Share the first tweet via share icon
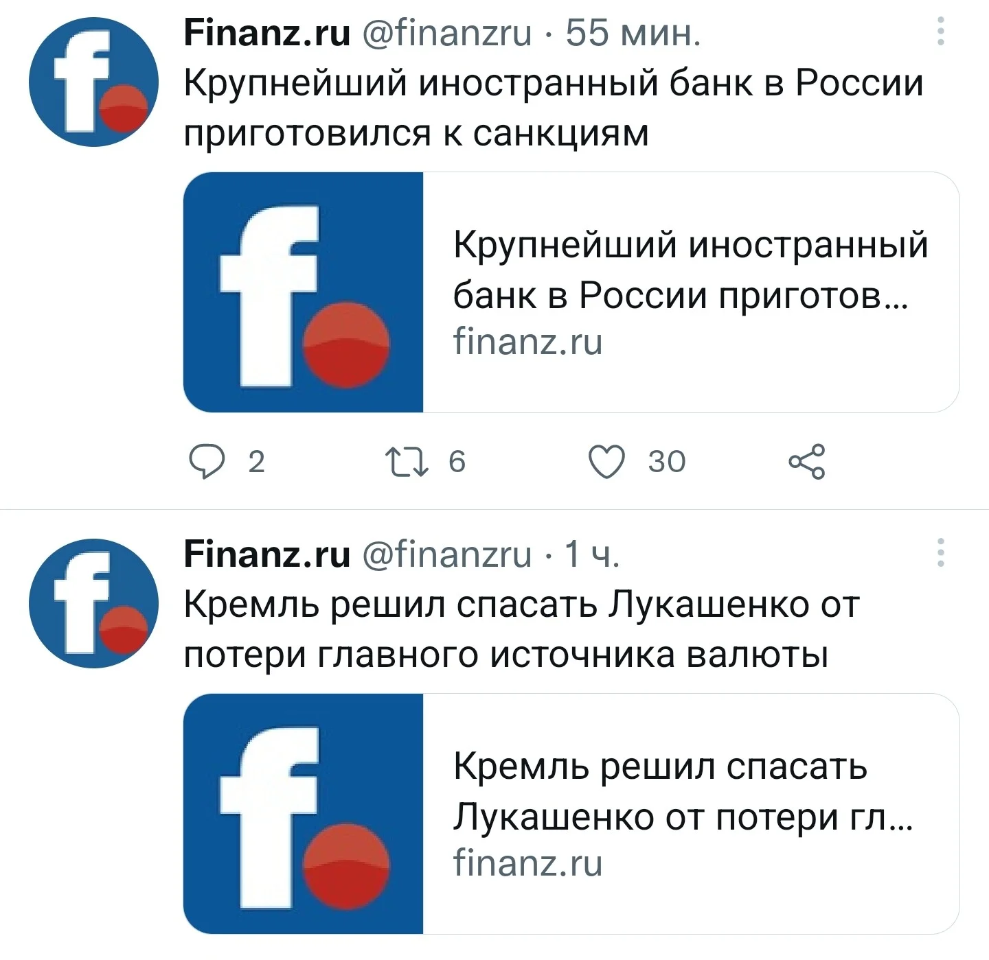 point(808,462)
